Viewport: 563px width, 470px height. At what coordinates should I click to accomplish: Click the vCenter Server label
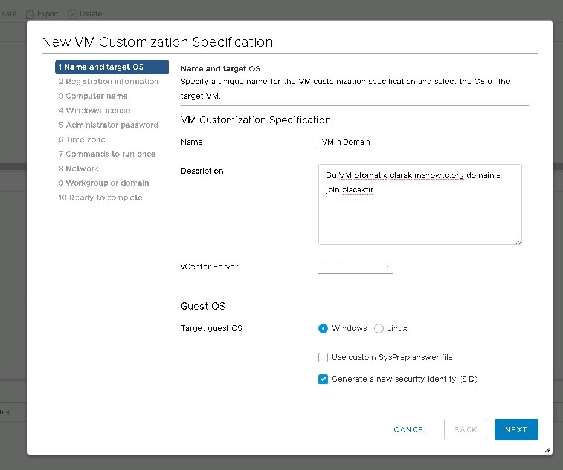[210, 267]
